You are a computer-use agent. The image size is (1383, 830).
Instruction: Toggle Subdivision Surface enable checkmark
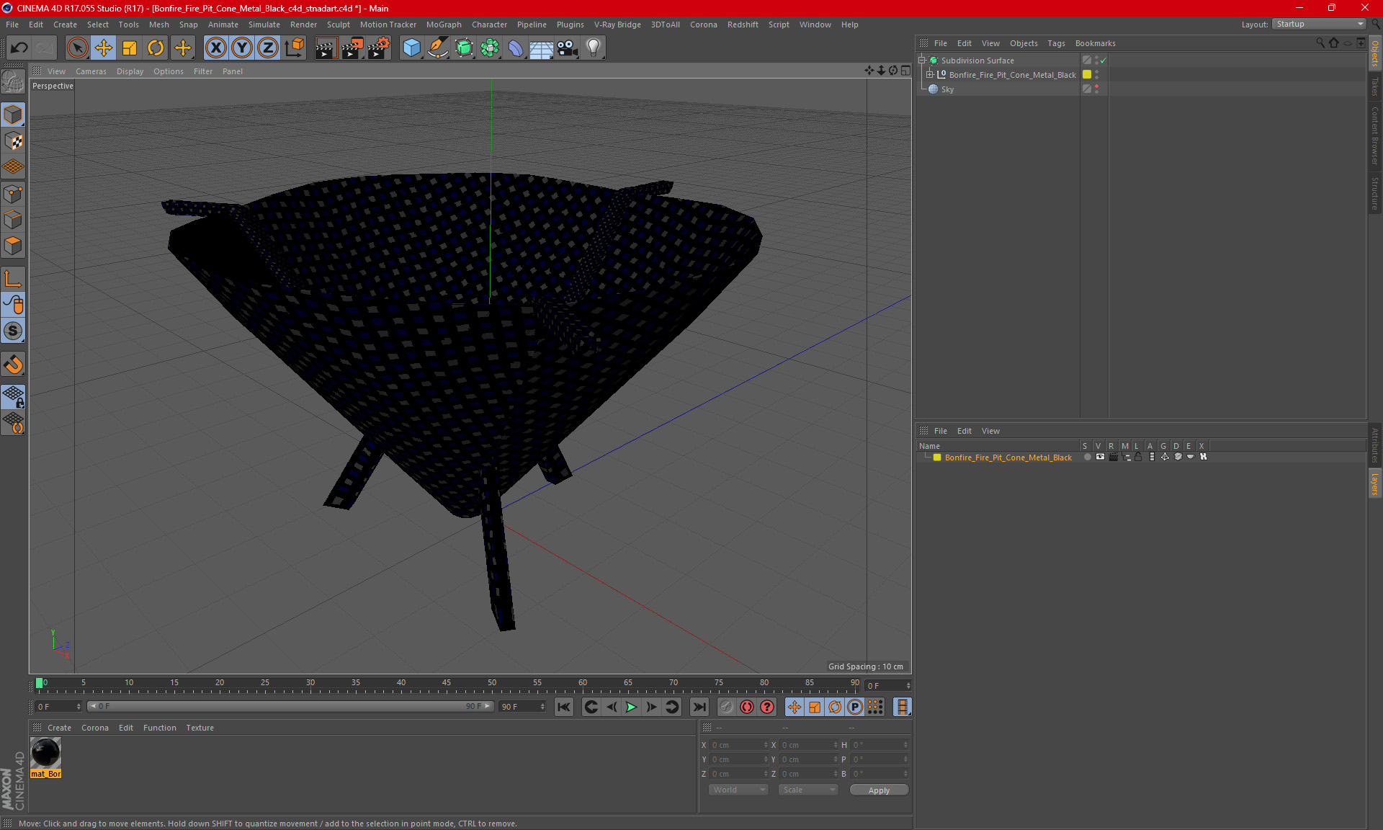[x=1103, y=61]
